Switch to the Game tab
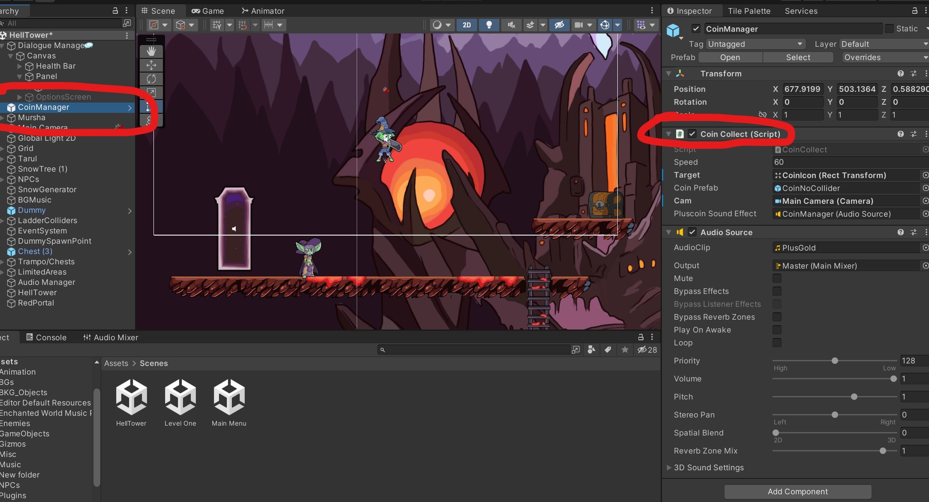Image resolution: width=929 pixels, height=502 pixels. point(208,11)
